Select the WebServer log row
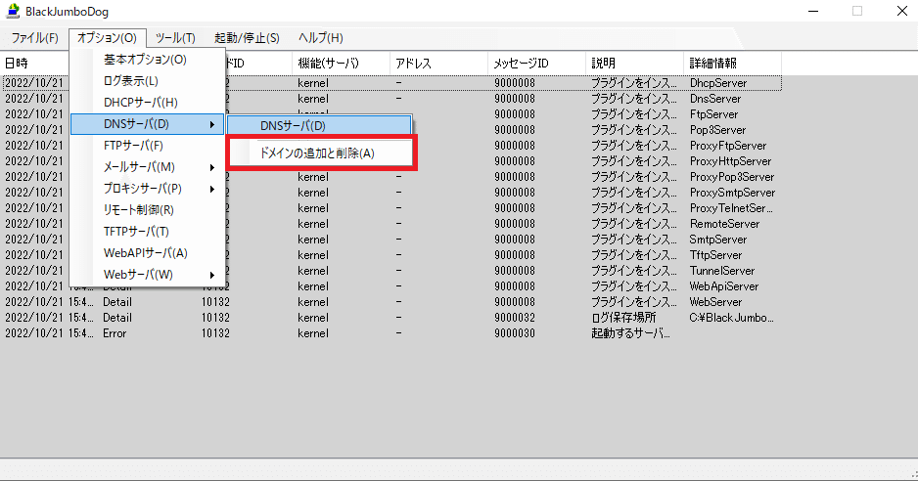The height and width of the screenshot is (481, 918). tap(391, 302)
